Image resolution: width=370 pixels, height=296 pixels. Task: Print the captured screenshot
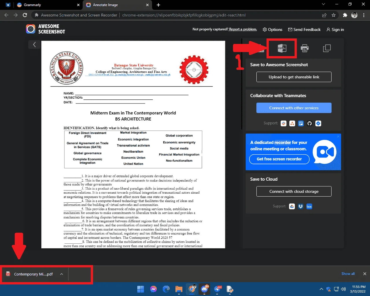tap(304, 48)
